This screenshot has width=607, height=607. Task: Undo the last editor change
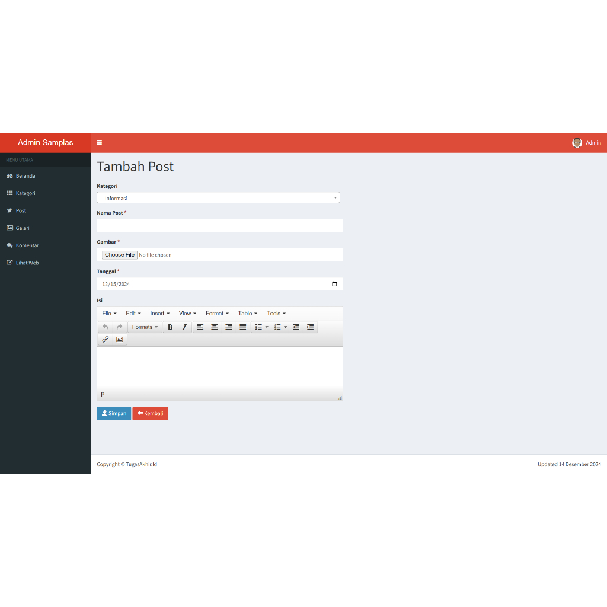tap(106, 327)
